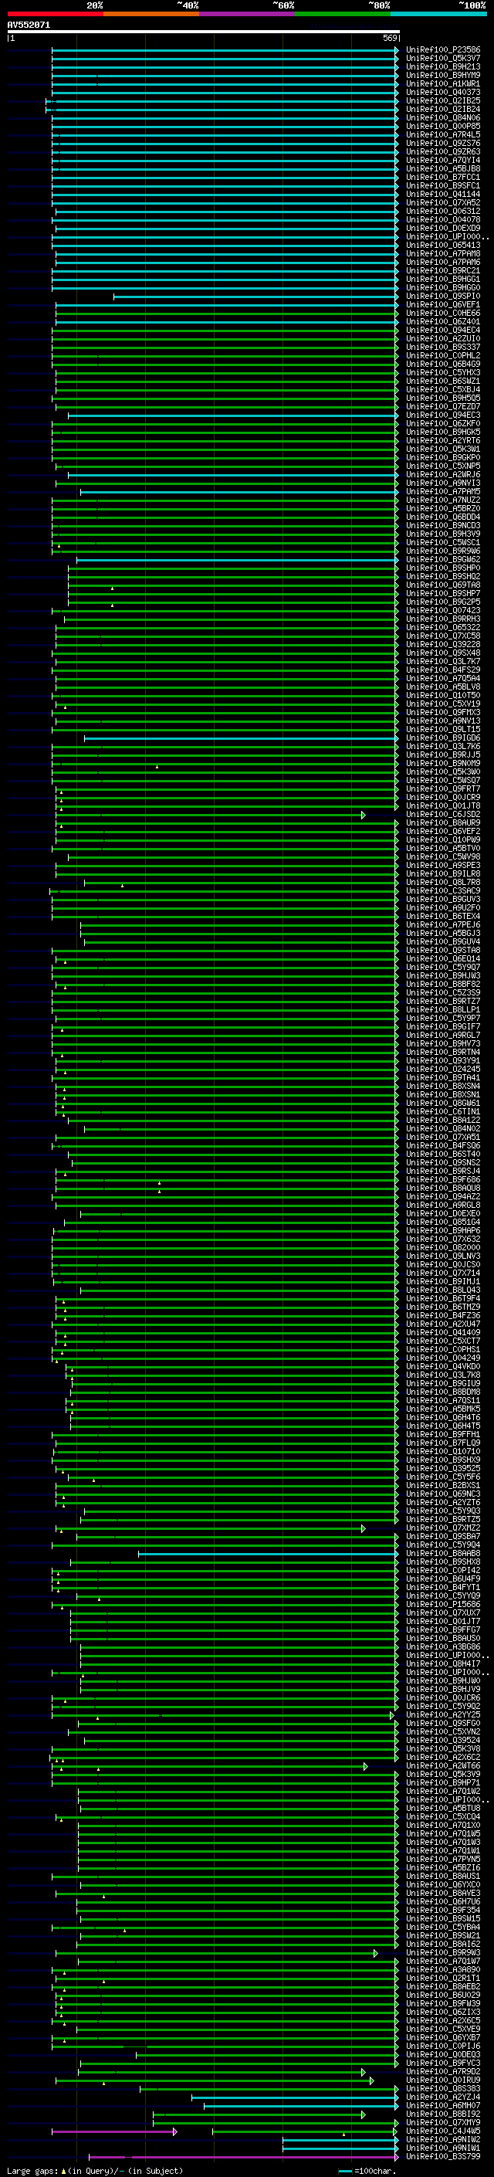The image size is (494, 2177).
Task: Click the query end position 569
Action: [x=390, y=38]
